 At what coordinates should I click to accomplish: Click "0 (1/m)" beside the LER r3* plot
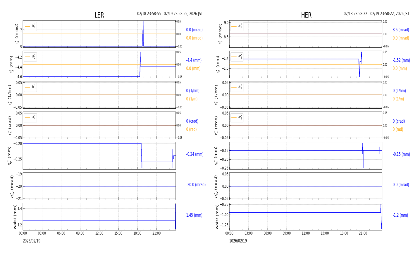tap(192, 99)
